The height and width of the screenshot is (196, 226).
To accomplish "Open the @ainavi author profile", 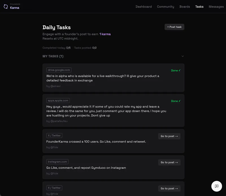I will tap(55, 86).
